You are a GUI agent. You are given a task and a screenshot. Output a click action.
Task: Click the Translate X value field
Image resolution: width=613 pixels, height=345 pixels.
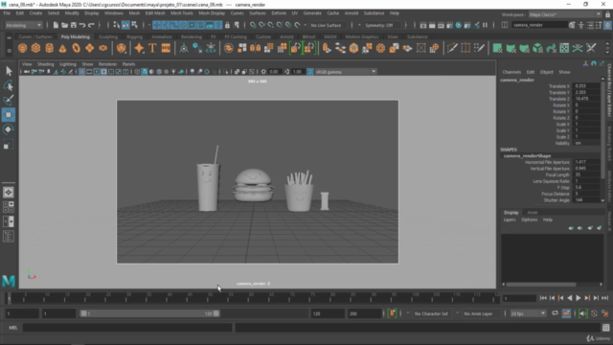click(586, 86)
